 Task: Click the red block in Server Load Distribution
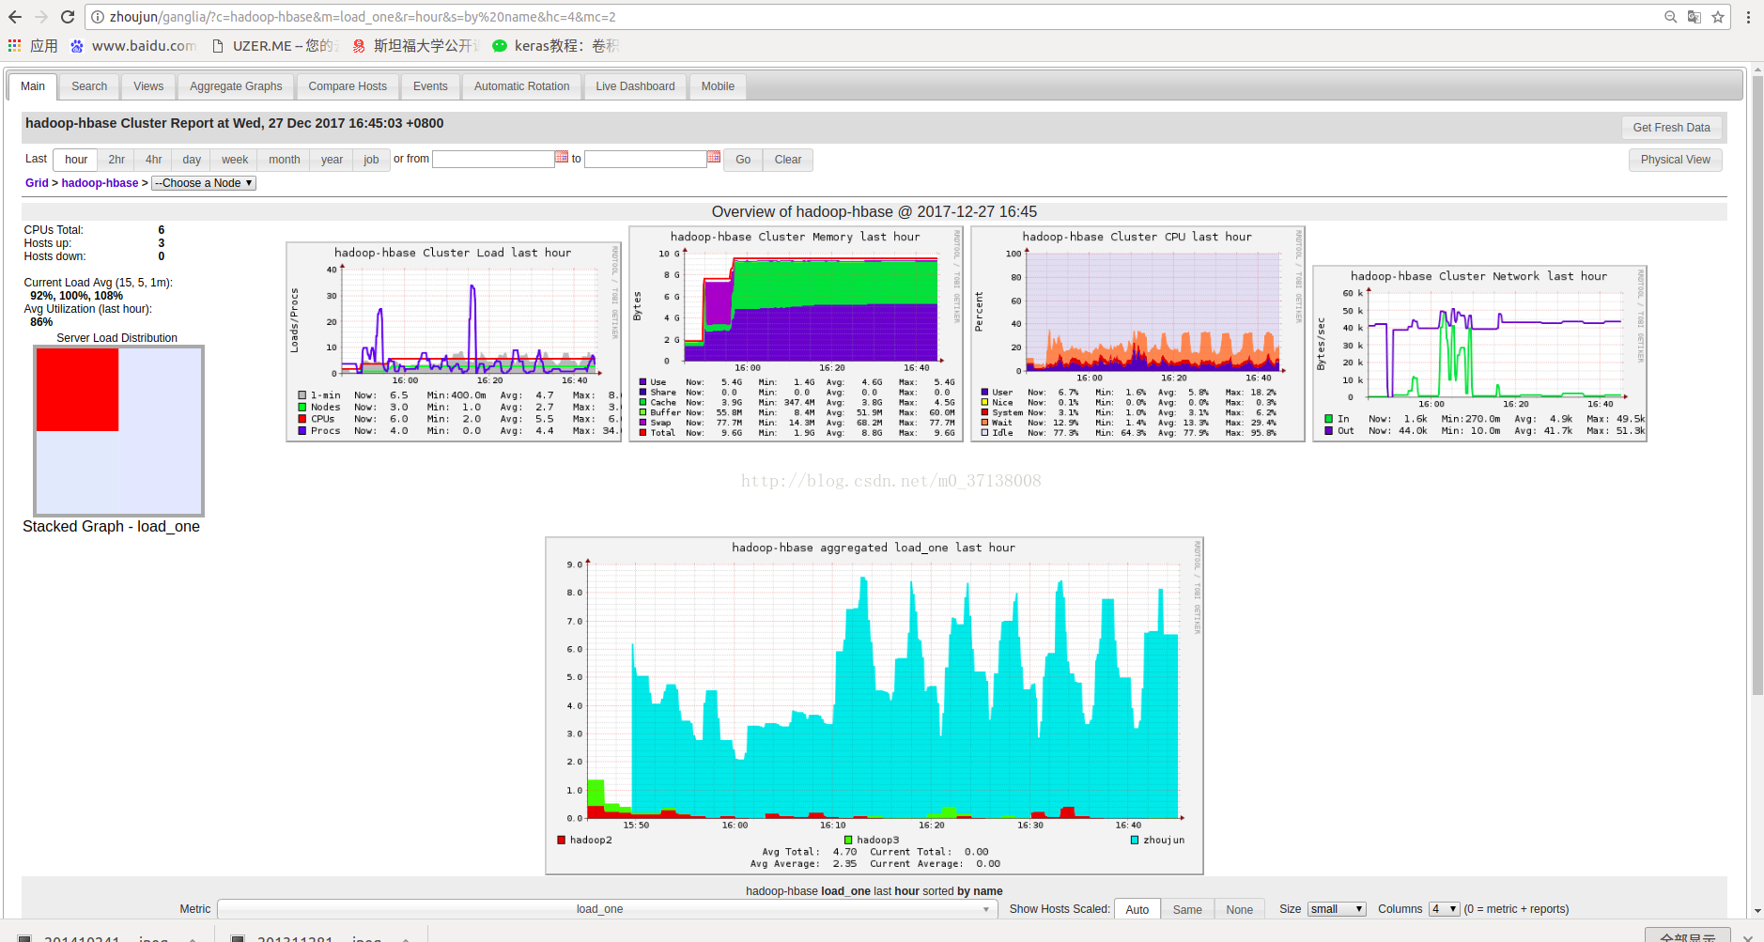[77, 390]
